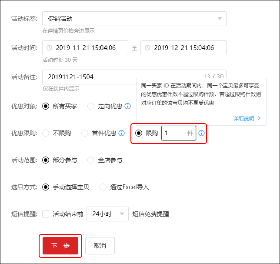Click the hint text 在详情页价格旁边显示
The image size is (280, 264).
[x=68, y=31]
